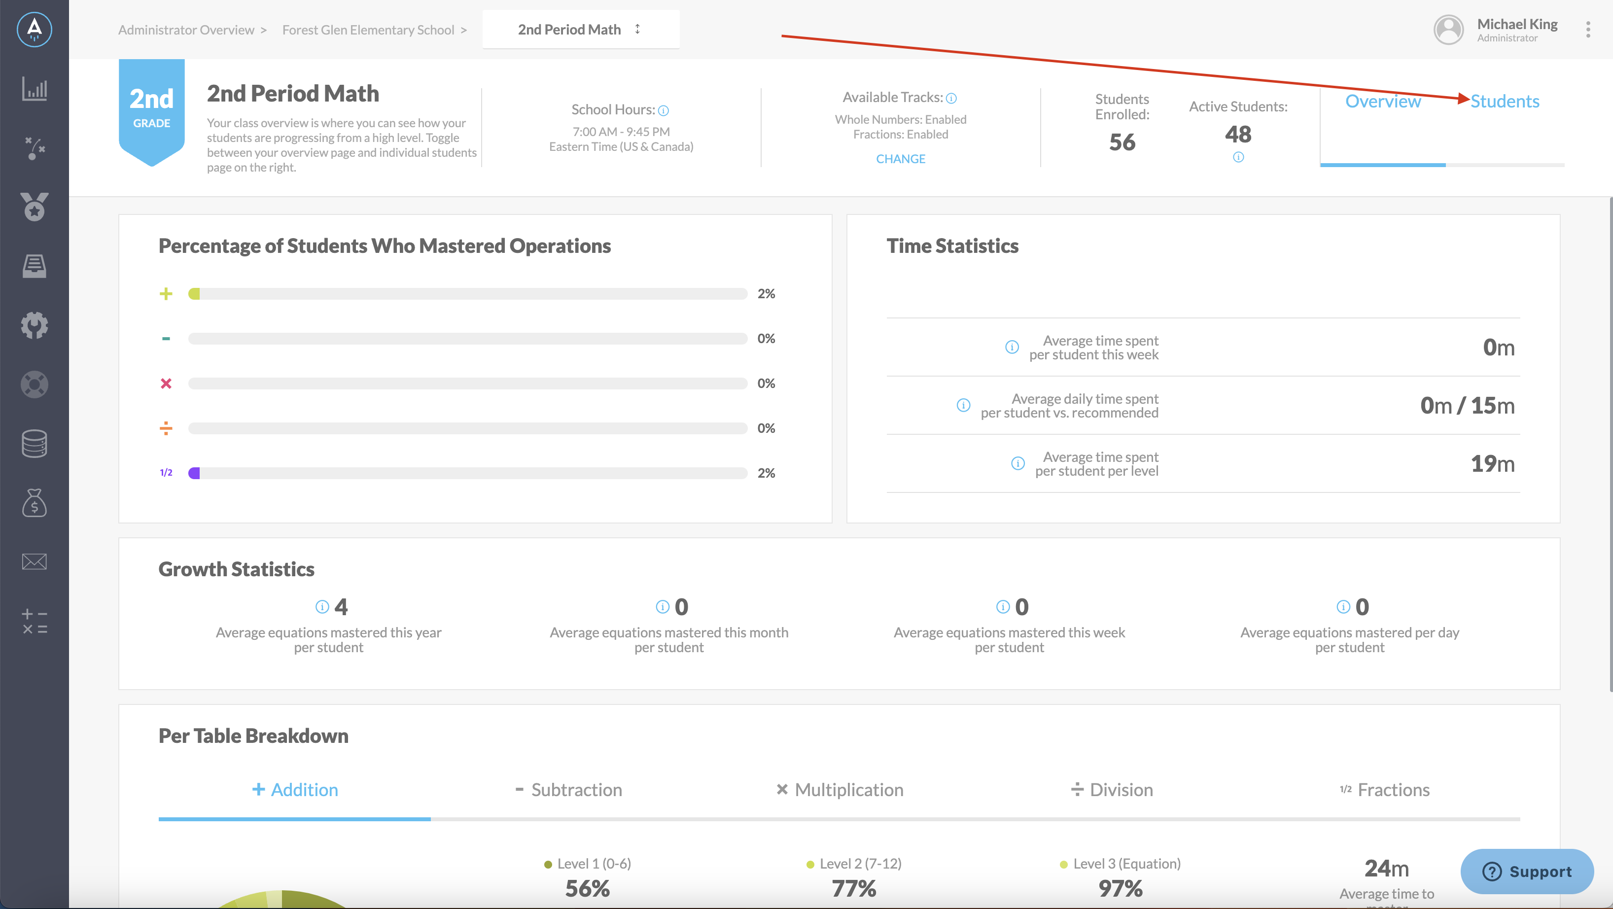Click the app logo in the sidebar
The width and height of the screenshot is (1613, 909).
[35, 29]
